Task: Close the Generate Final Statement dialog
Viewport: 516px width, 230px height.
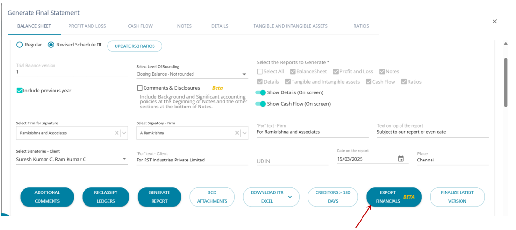Action: click(494, 22)
